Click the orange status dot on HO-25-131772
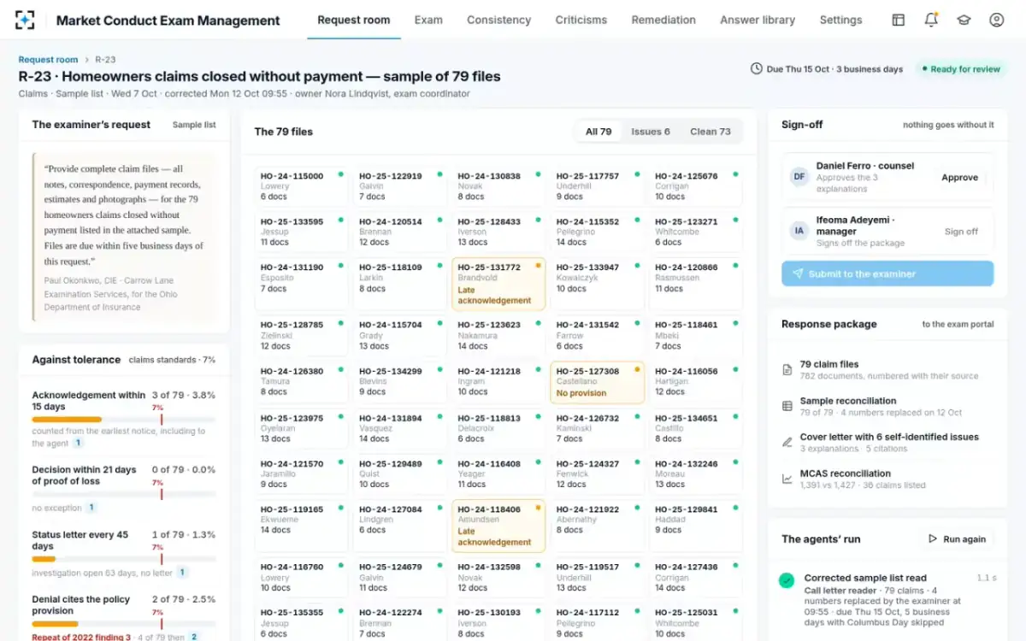The image size is (1026, 641). (x=538, y=266)
